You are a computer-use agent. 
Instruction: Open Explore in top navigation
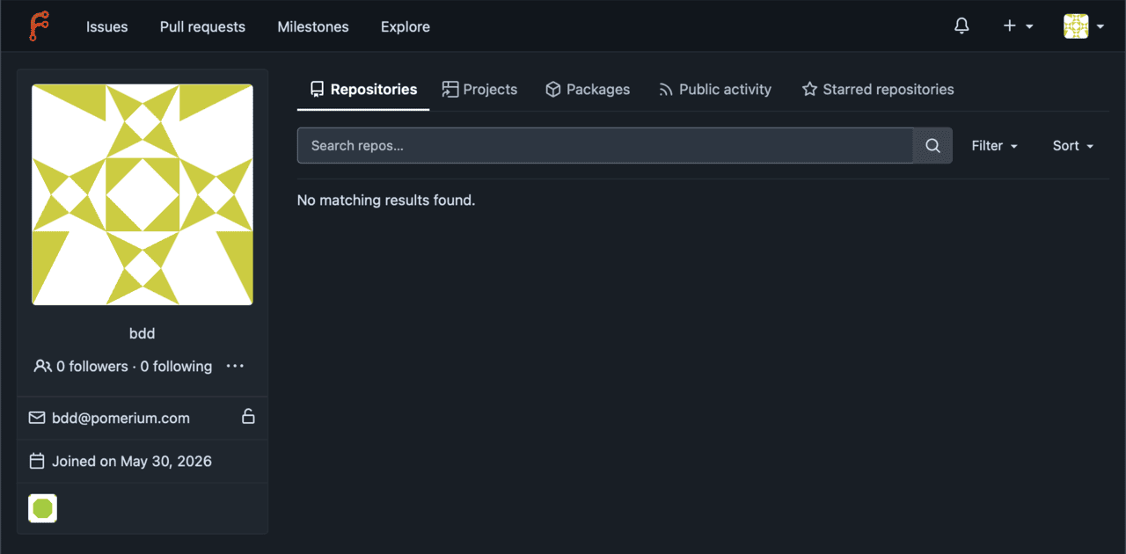tap(406, 26)
